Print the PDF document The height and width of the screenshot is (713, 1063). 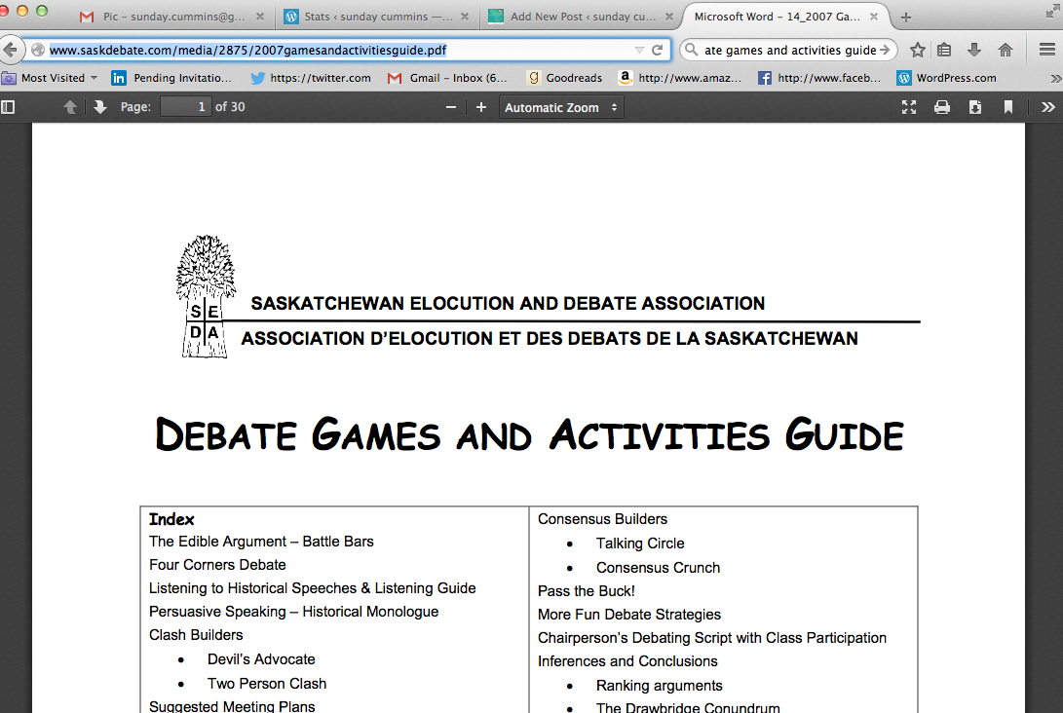click(x=942, y=107)
